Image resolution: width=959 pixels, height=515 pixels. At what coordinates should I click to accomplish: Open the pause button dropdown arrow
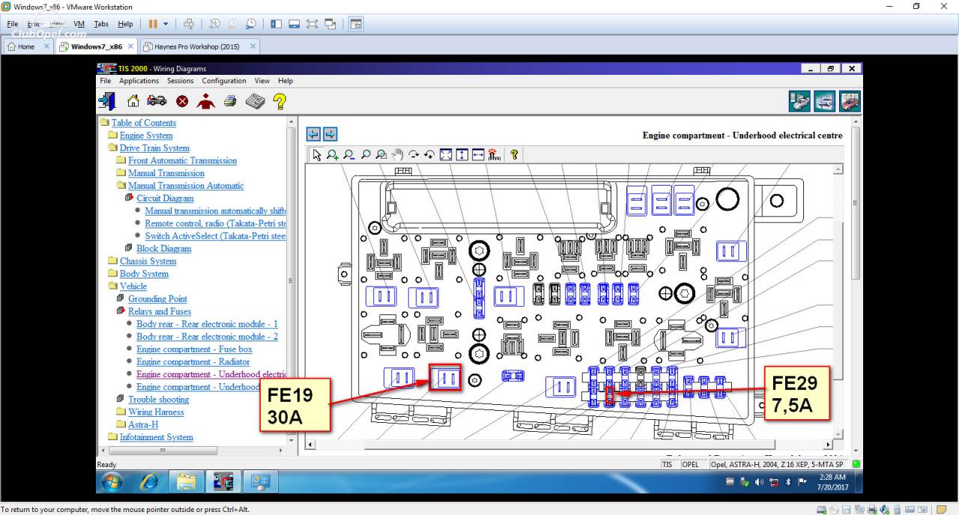[x=166, y=24]
